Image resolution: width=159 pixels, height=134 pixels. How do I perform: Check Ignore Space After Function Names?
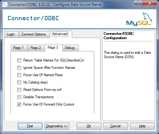tap(19, 68)
